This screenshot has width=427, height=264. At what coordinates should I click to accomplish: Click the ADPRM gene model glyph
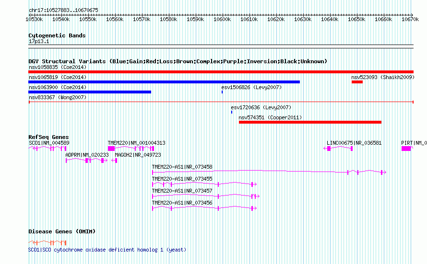tap(86, 161)
